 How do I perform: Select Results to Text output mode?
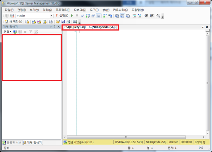(117, 16)
